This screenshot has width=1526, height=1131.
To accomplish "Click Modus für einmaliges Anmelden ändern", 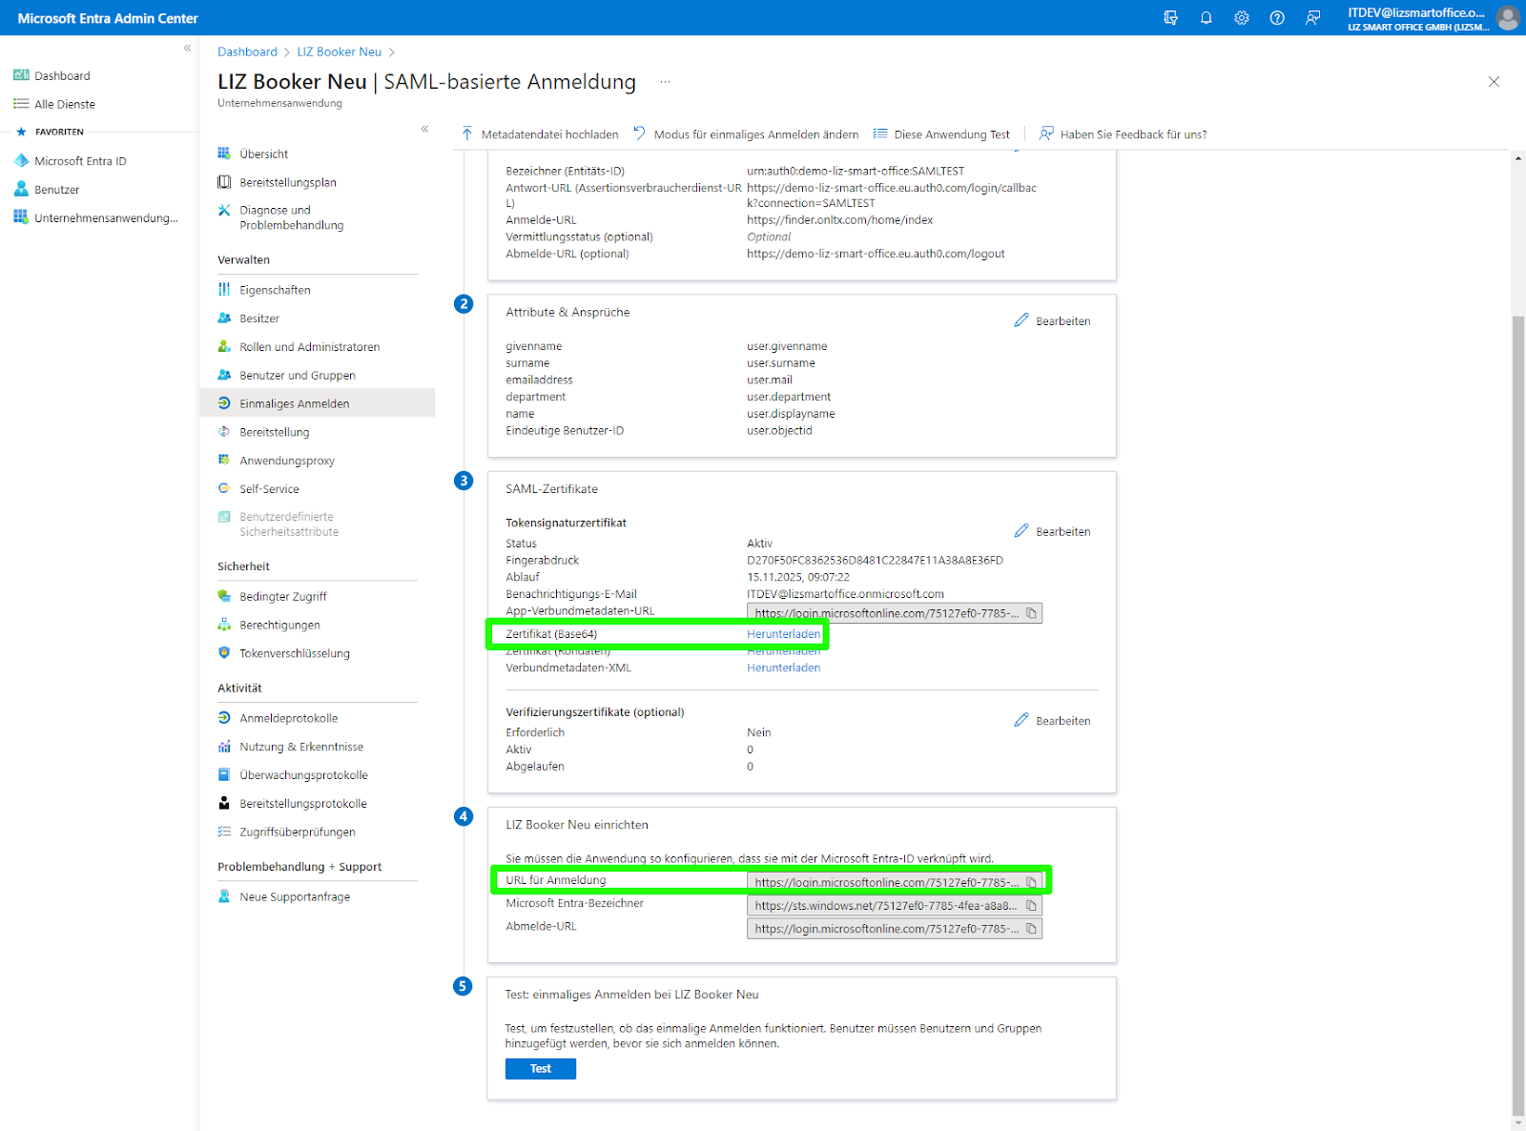I will (746, 134).
